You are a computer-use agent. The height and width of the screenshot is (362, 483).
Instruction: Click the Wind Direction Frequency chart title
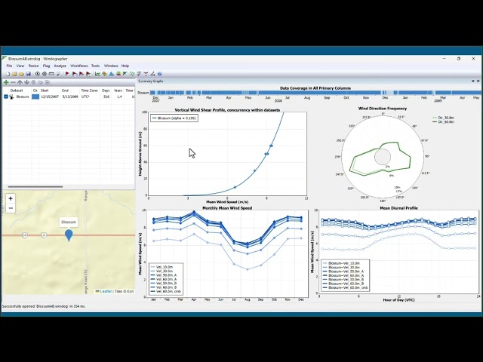tap(383, 109)
